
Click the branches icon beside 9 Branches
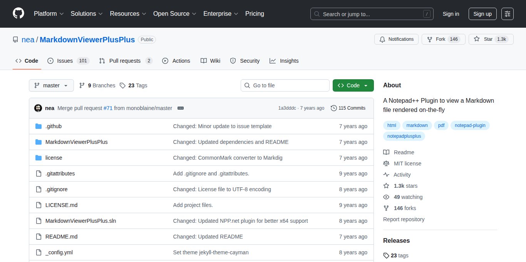point(82,85)
